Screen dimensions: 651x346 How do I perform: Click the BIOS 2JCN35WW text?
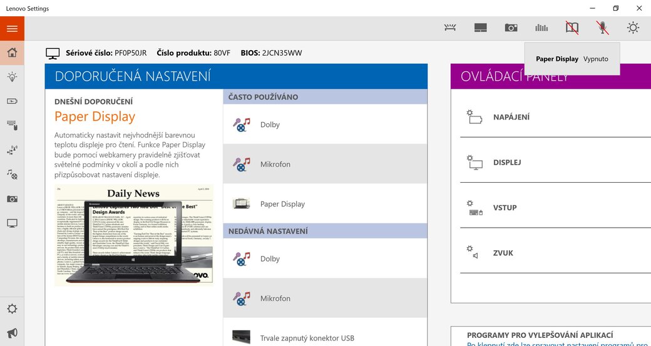tap(271, 53)
